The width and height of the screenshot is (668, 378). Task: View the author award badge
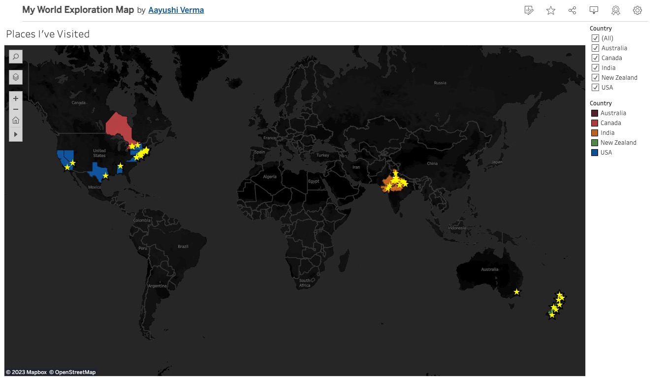click(615, 10)
